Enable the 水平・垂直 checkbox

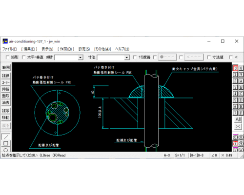click(x=24, y=57)
